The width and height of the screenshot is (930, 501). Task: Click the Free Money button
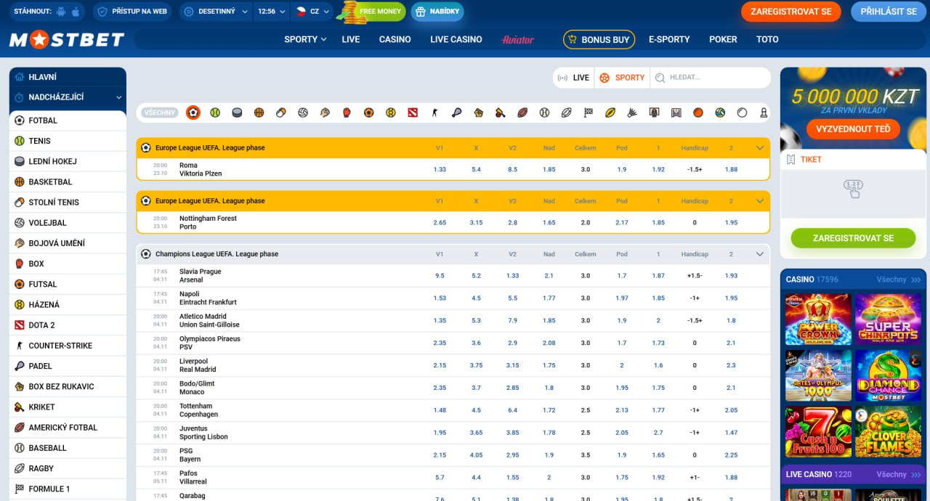pos(372,12)
